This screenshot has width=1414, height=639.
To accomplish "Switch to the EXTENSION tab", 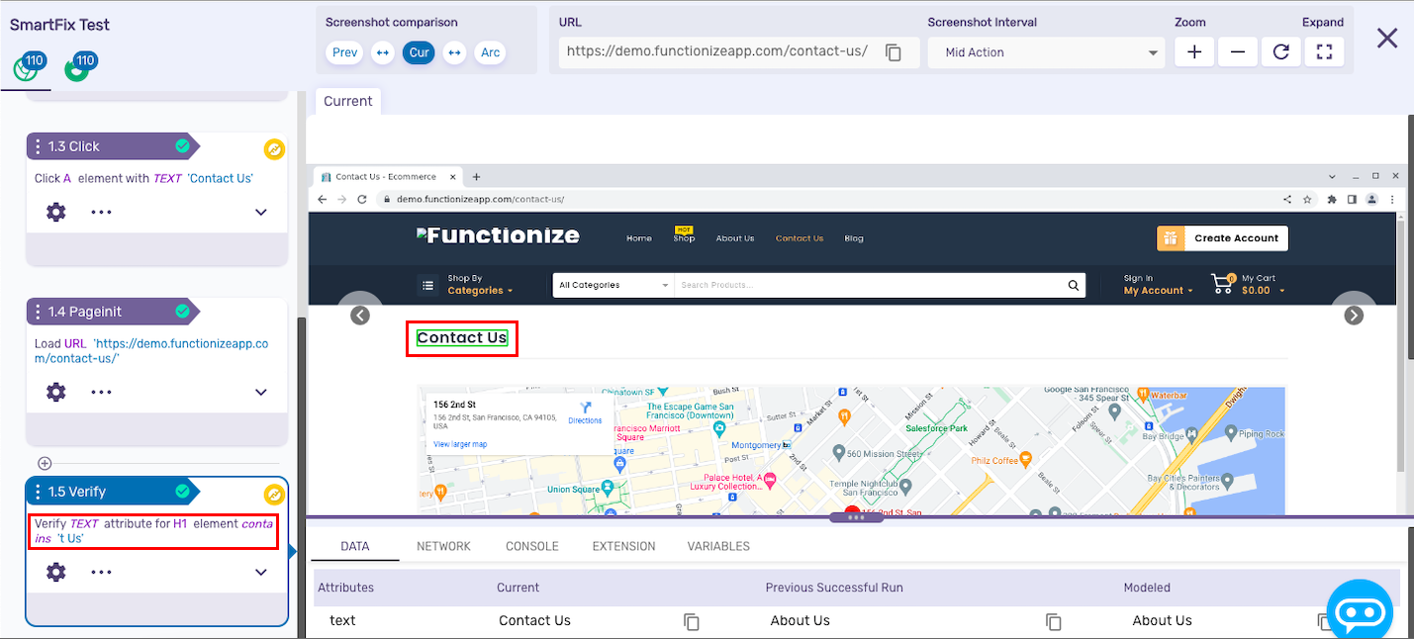I will pyautogui.click(x=623, y=546).
